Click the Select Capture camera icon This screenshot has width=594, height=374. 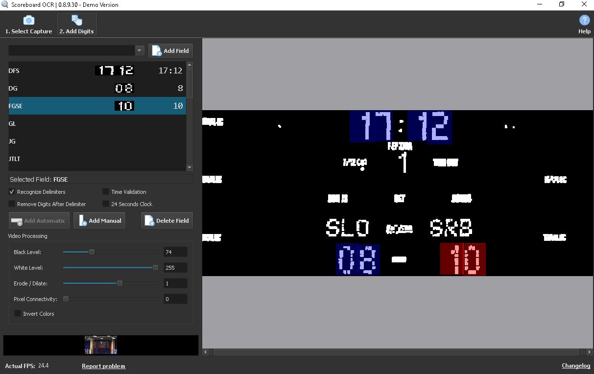click(x=28, y=21)
